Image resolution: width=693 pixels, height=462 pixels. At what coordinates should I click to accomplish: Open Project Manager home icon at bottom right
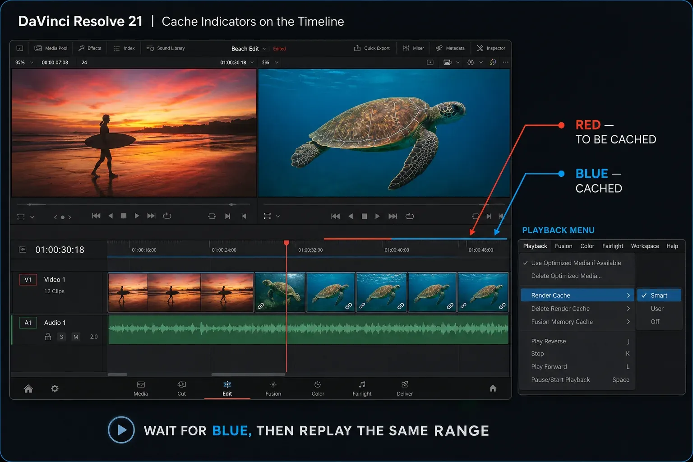click(x=493, y=388)
